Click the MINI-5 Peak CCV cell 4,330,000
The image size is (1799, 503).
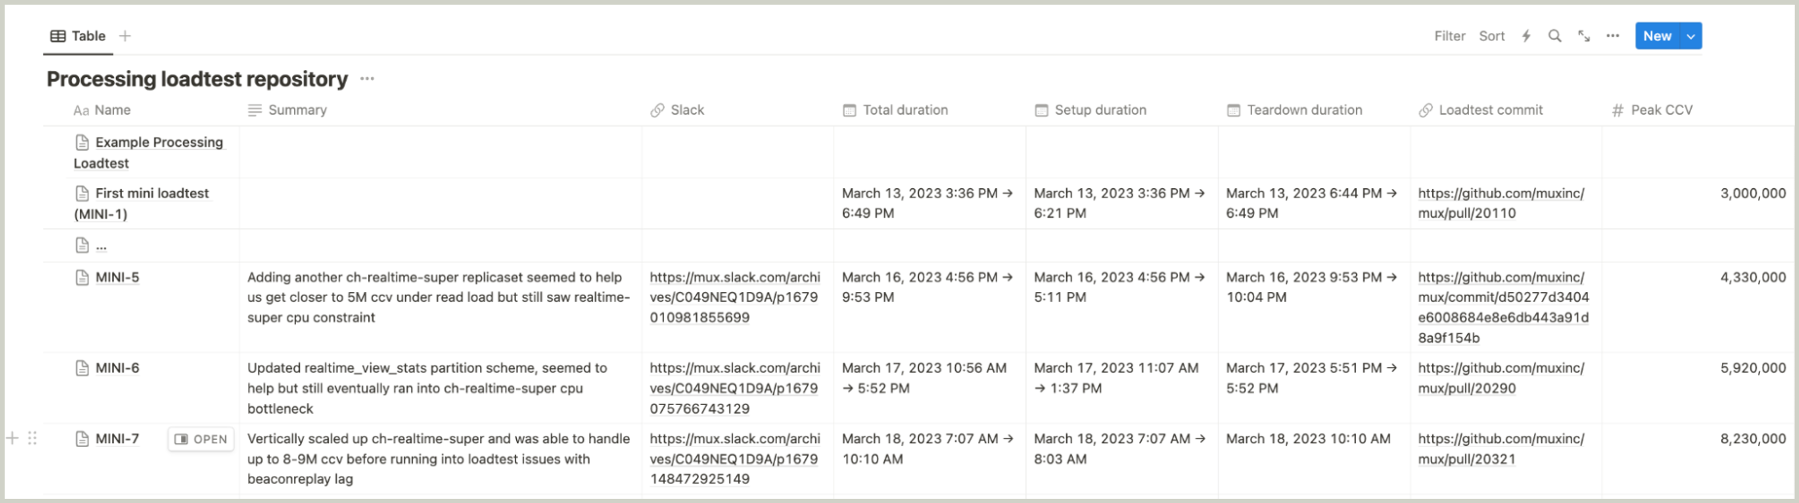click(1752, 278)
